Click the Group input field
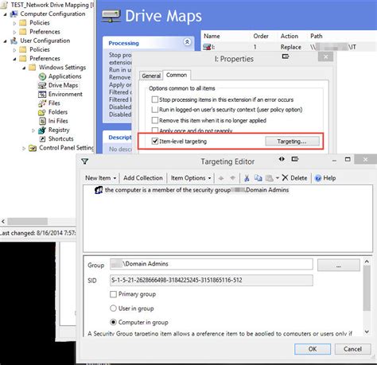Image resolution: width=377 pixels, height=365 pixels. point(212,264)
